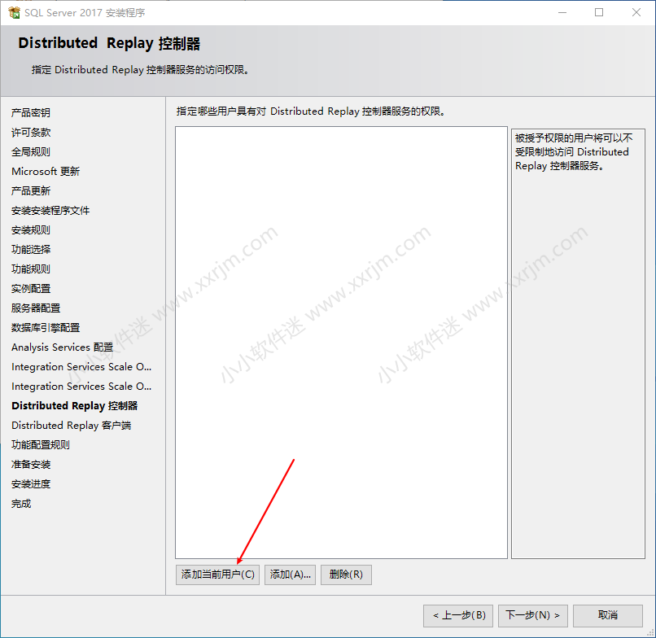The width and height of the screenshot is (656, 638).
Task: Click inside the empty user permissions list
Action: pyautogui.click(x=341, y=343)
